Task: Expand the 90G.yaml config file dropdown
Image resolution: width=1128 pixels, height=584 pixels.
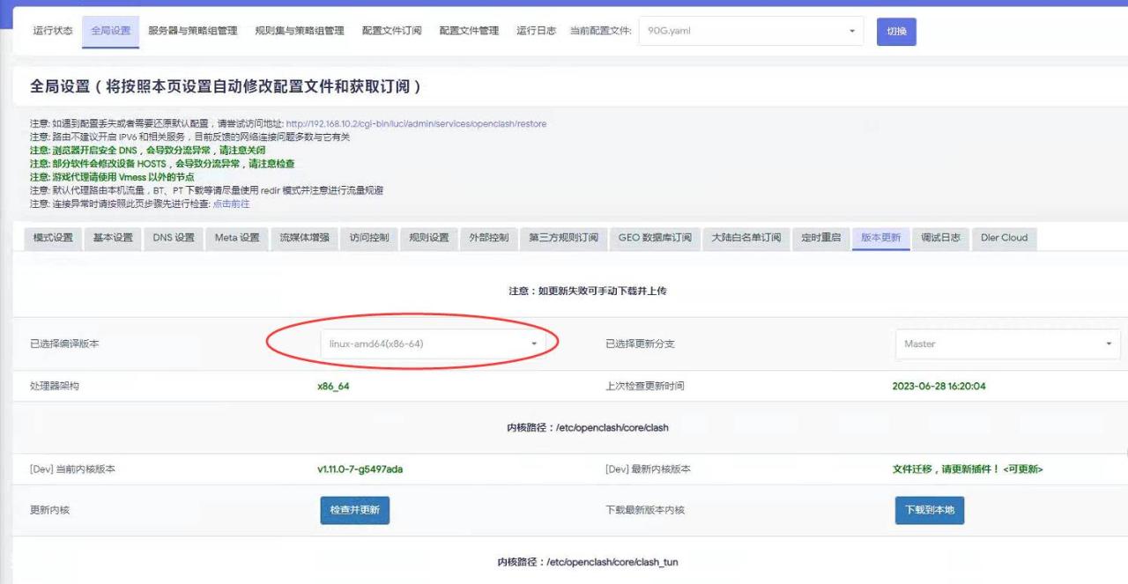Action: pyautogui.click(x=750, y=31)
